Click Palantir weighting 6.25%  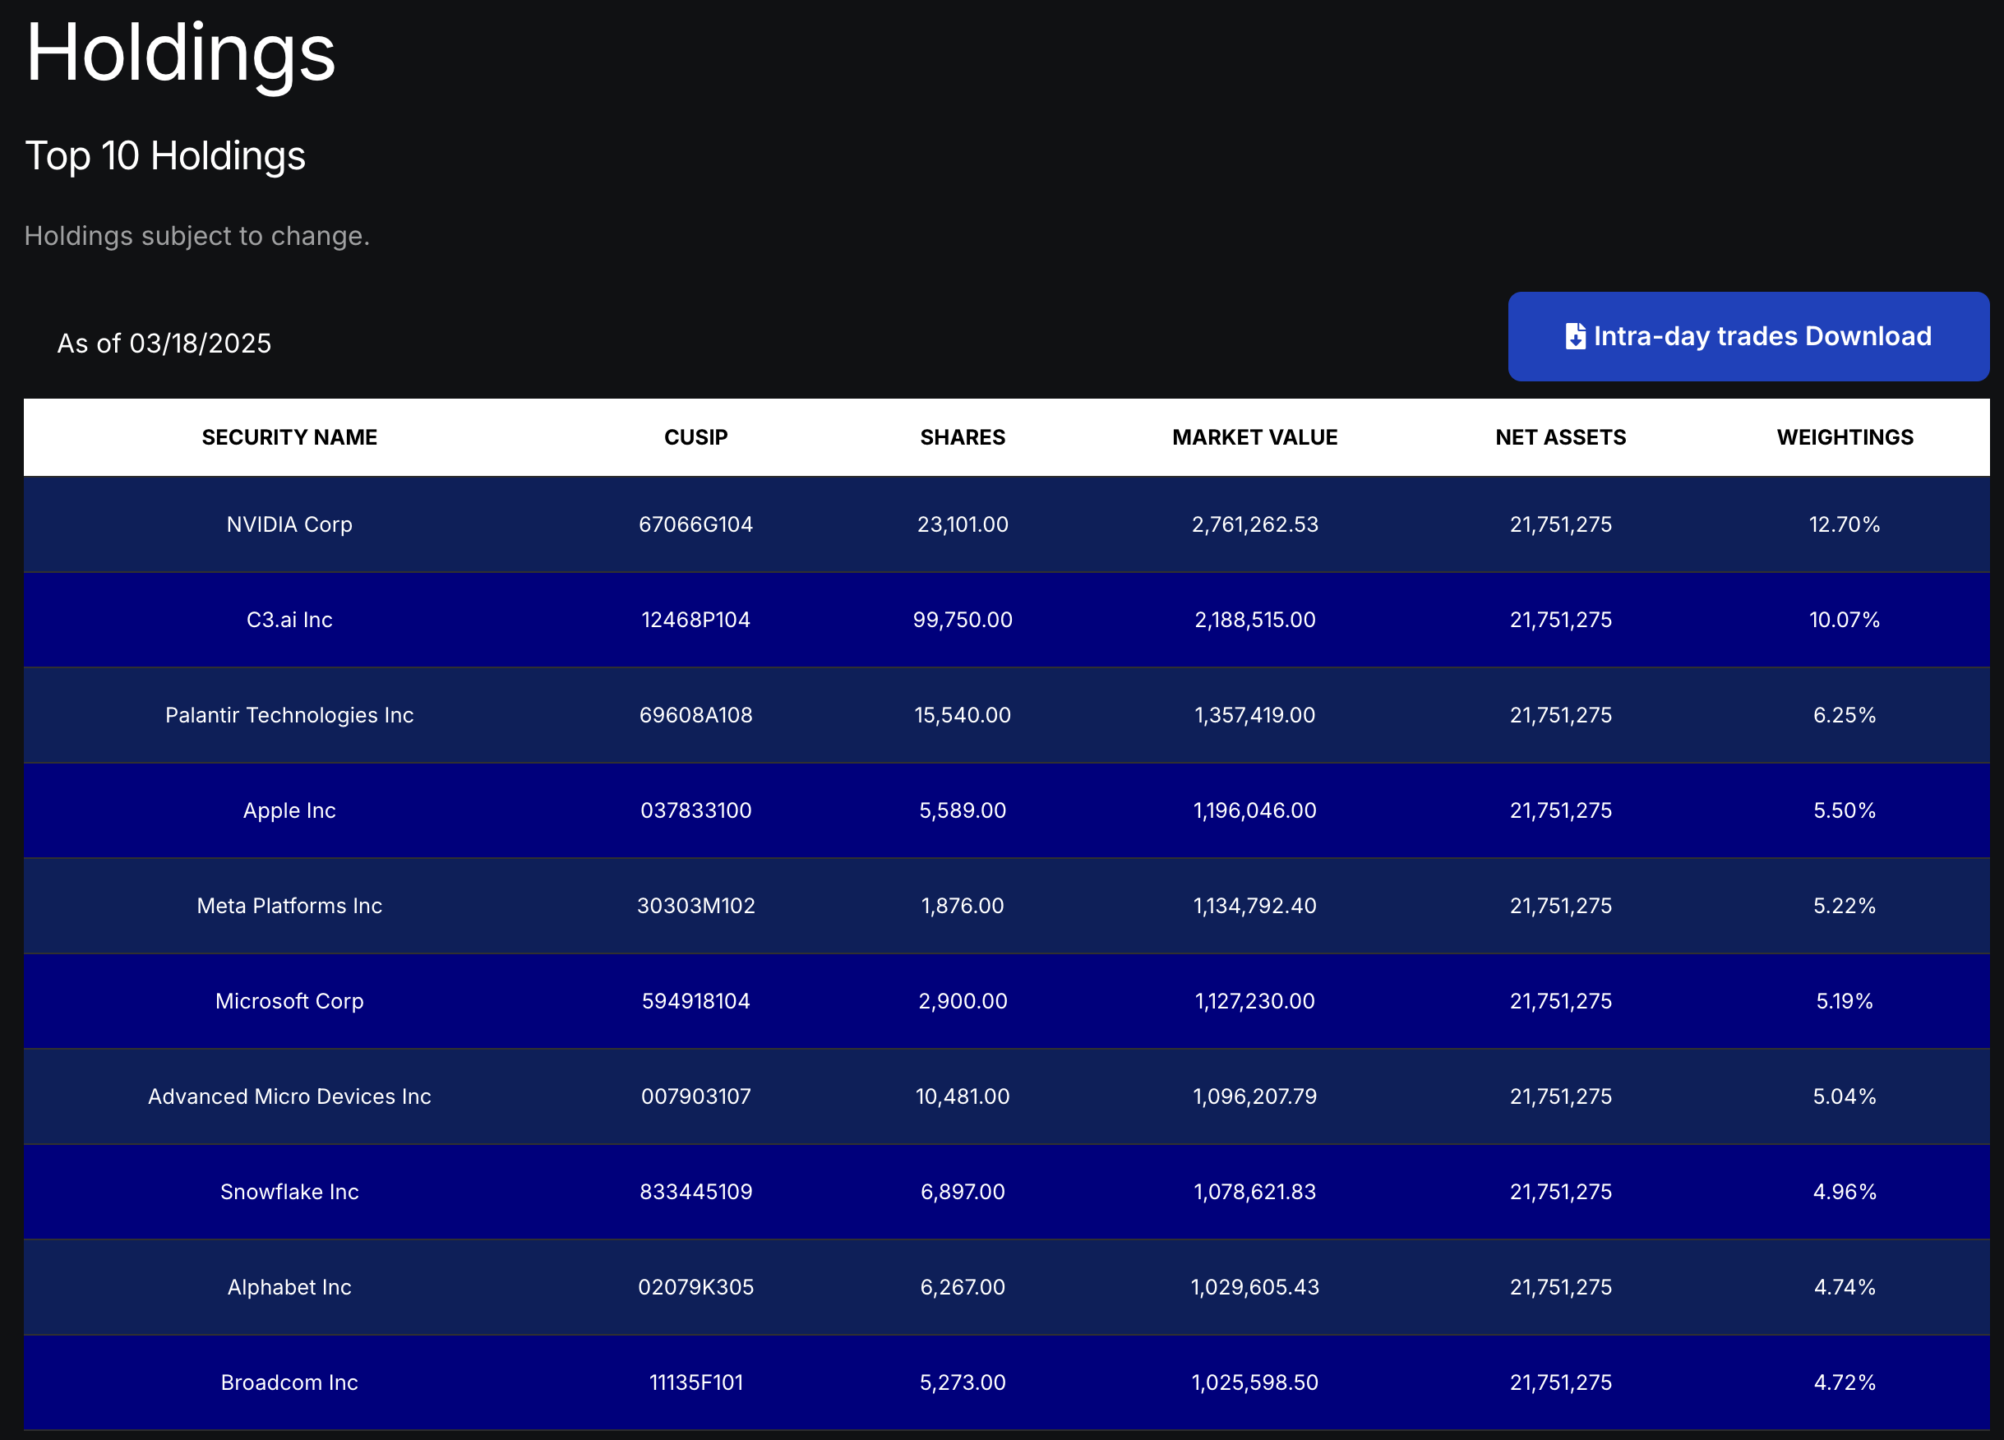pyautogui.click(x=1844, y=716)
